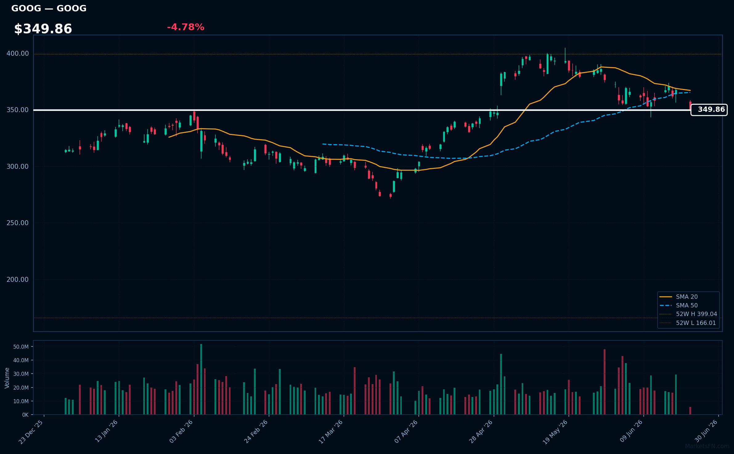Click the GOOG — GOOG chart title
This screenshot has width=734, height=454.
point(49,8)
